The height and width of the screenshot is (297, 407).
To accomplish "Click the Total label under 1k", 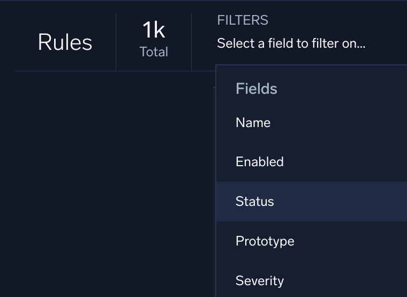I will click(x=154, y=52).
